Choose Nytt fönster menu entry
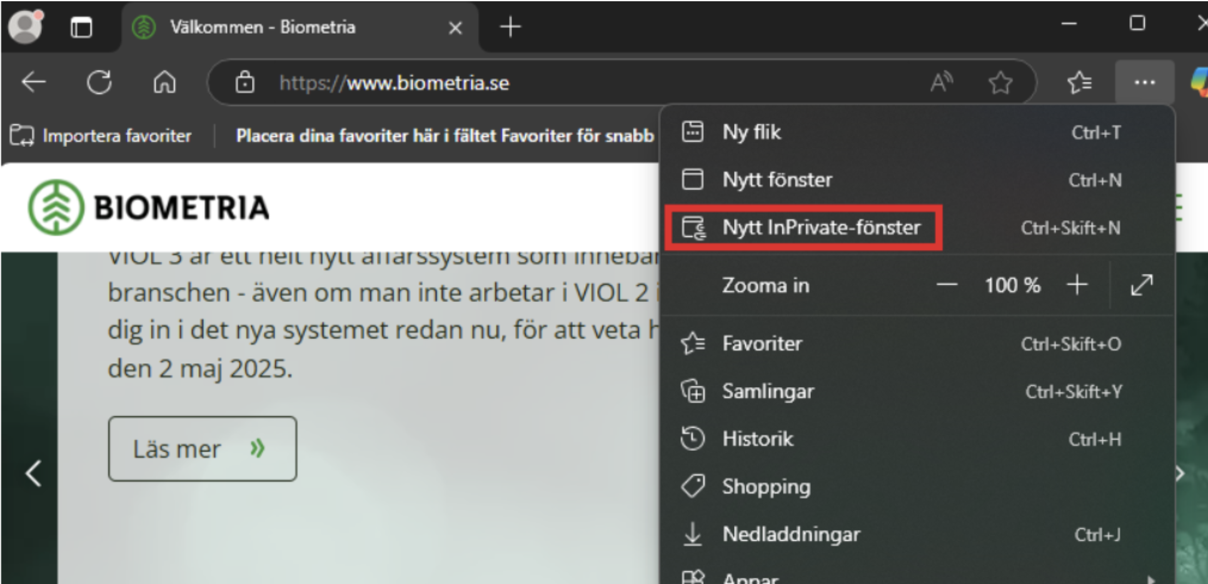 (917, 179)
